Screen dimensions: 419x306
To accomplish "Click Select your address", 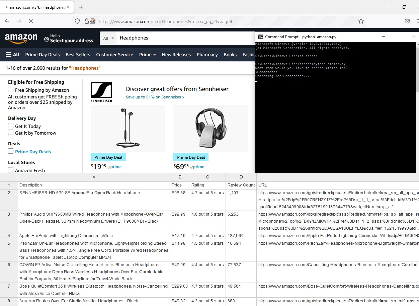I will (x=71, y=41).
